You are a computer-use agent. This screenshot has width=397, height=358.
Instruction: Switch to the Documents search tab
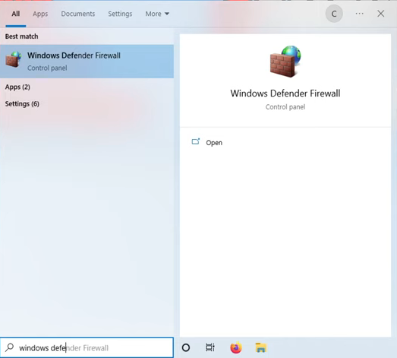point(78,14)
